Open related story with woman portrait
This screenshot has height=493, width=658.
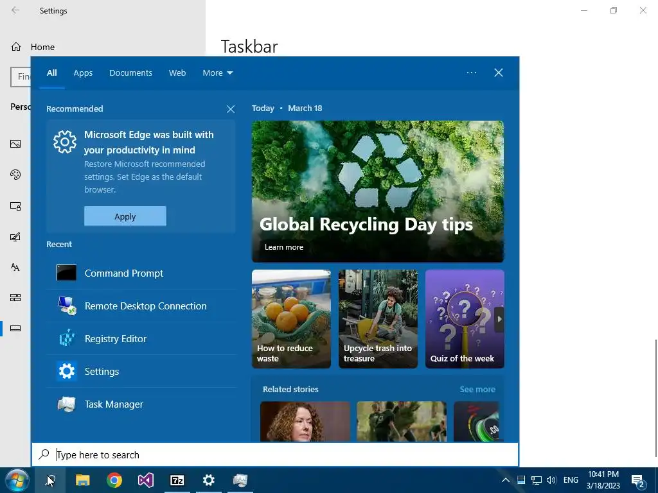tap(305, 421)
